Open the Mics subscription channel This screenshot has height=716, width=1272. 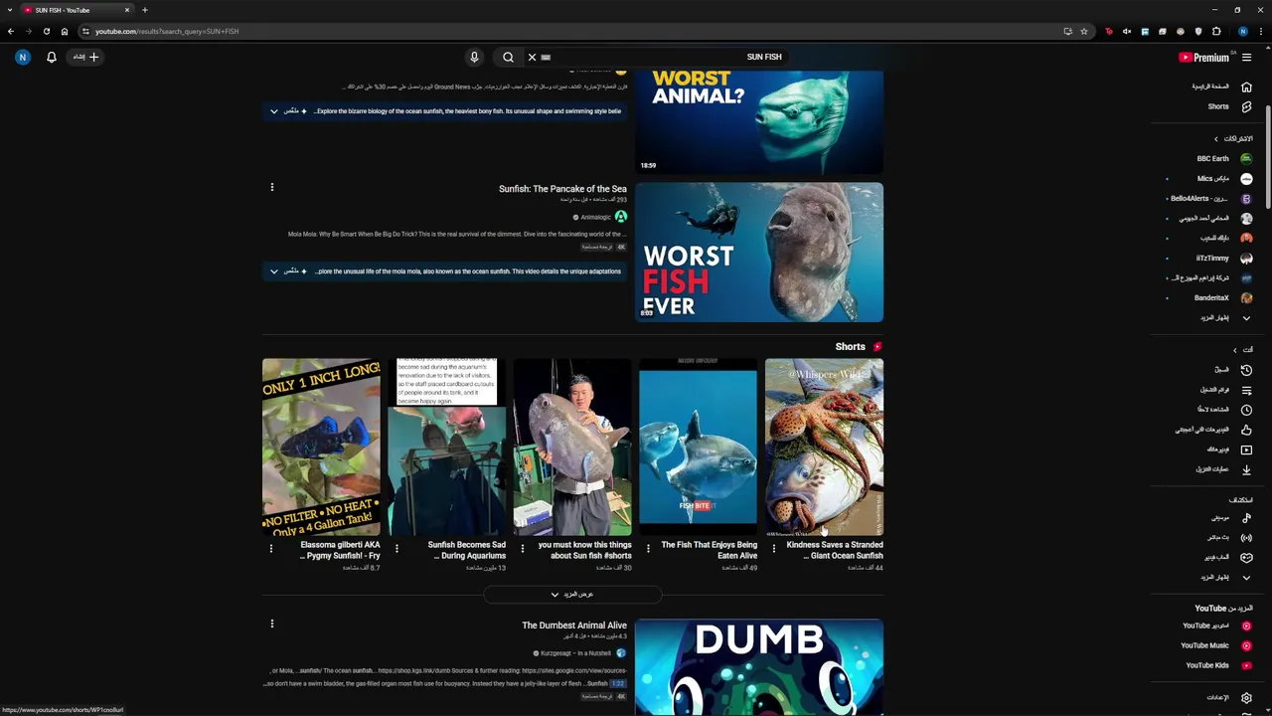(1222, 179)
